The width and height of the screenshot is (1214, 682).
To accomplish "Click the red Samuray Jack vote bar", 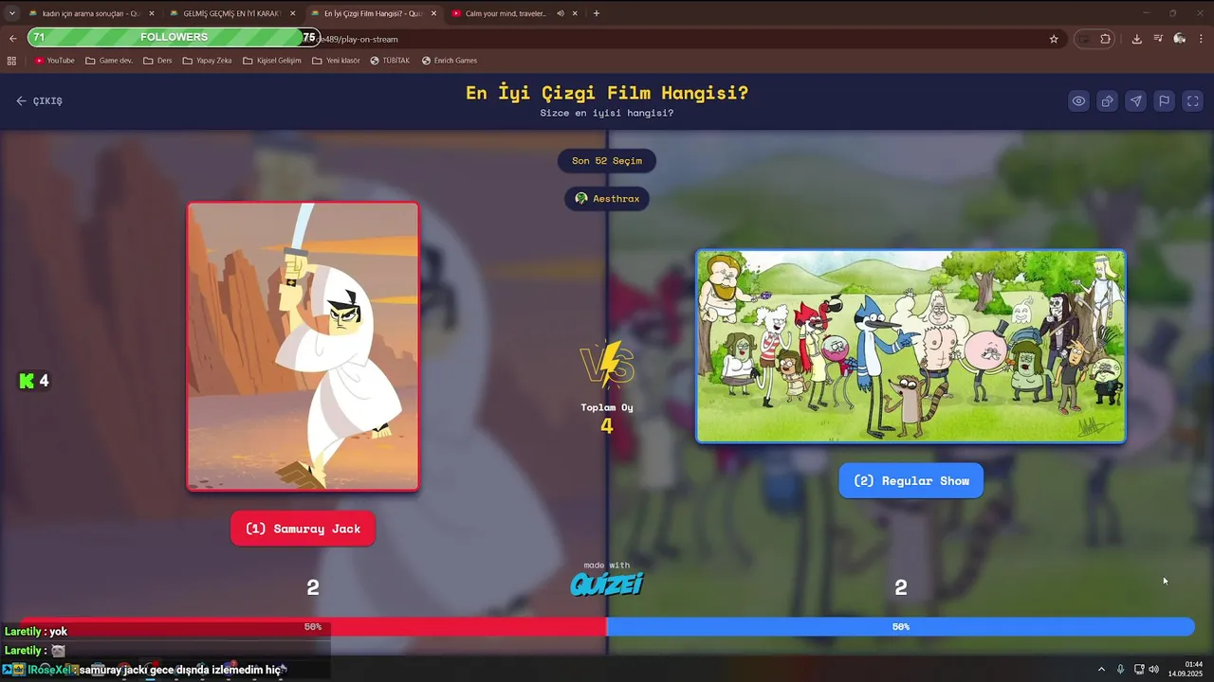I will pos(313,626).
